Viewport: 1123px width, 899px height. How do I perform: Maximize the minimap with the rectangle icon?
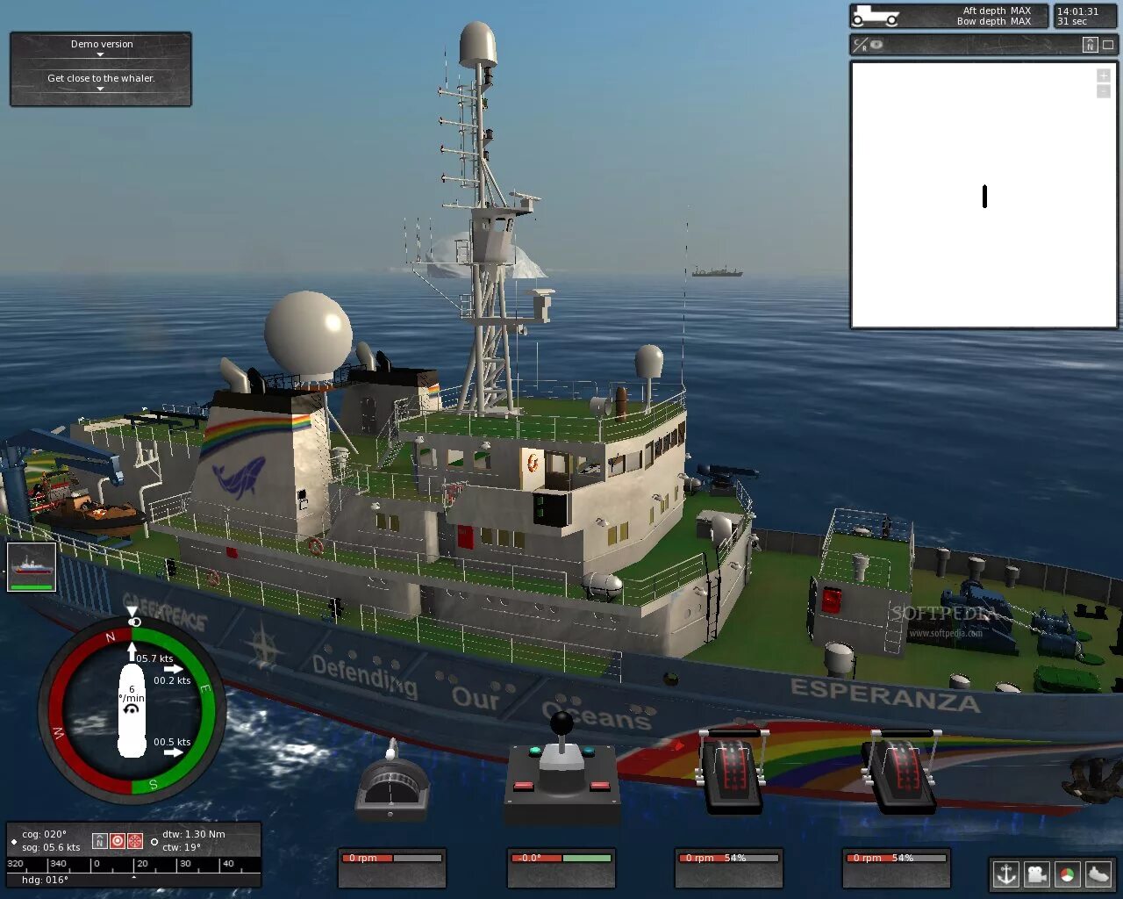point(1108,45)
